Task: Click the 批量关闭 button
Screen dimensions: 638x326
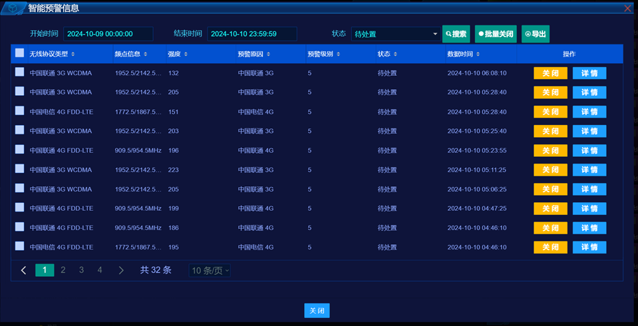Action: [496, 34]
